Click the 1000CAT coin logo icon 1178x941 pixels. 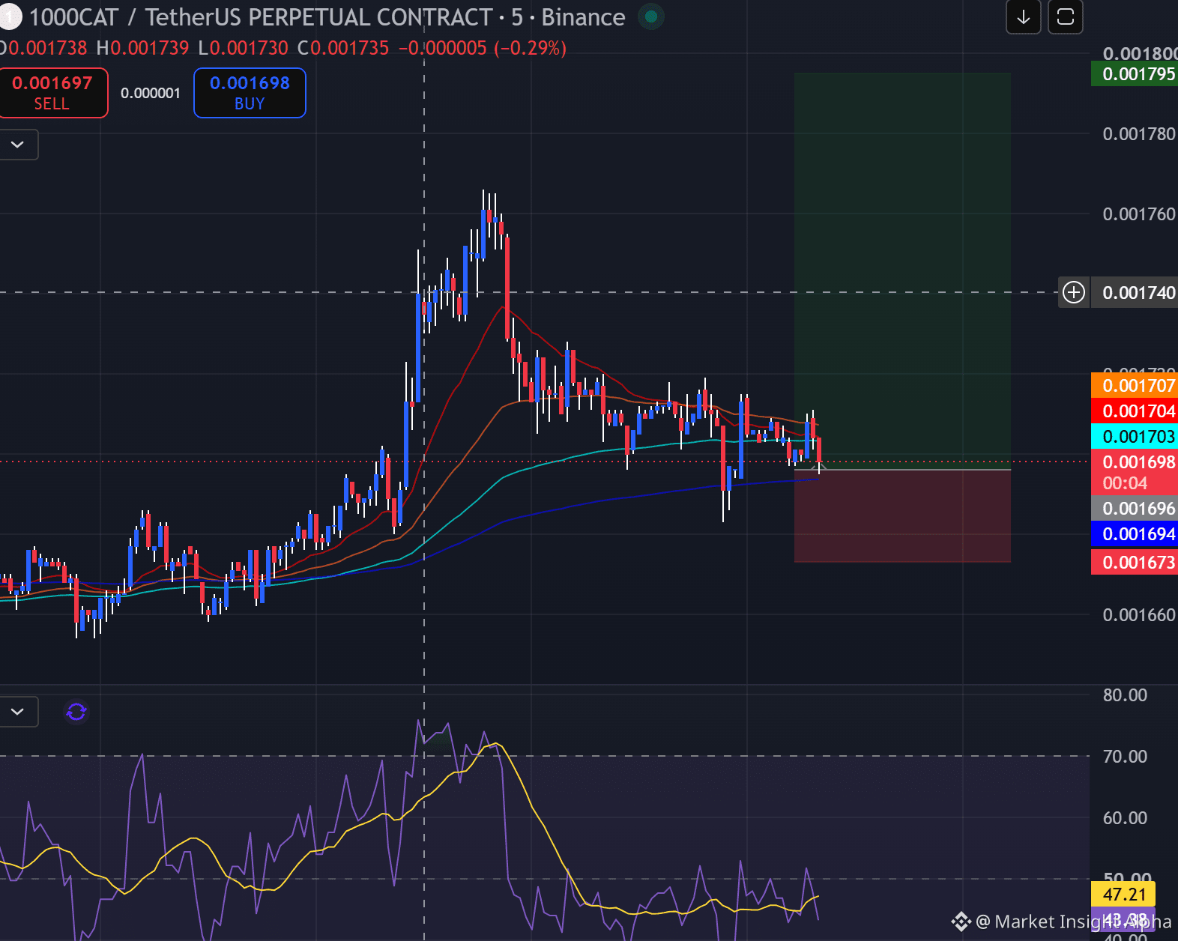9,16
